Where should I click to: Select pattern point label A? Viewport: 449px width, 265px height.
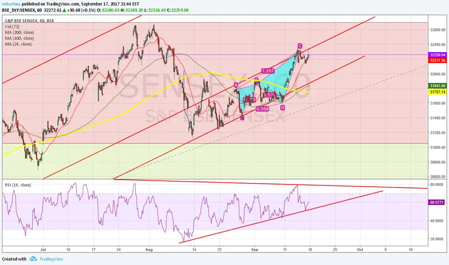pyautogui.click(x=236, y=85)
